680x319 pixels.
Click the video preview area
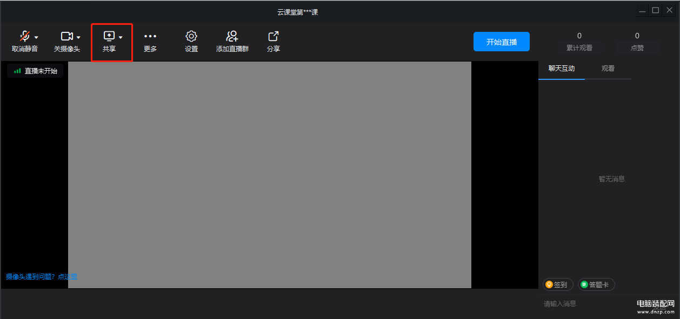(x=270, y=175)
